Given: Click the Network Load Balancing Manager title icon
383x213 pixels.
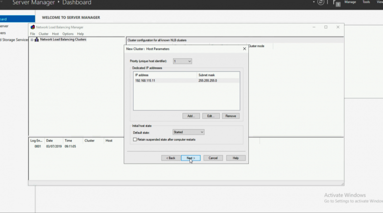Looking at the screenshot, I should [33, 27].
